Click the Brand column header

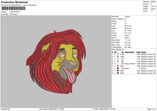(x=144, y=52)
